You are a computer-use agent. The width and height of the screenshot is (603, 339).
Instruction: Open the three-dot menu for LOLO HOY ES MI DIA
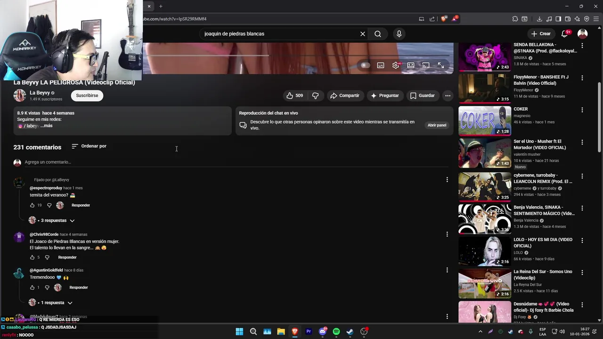point(582,240)
